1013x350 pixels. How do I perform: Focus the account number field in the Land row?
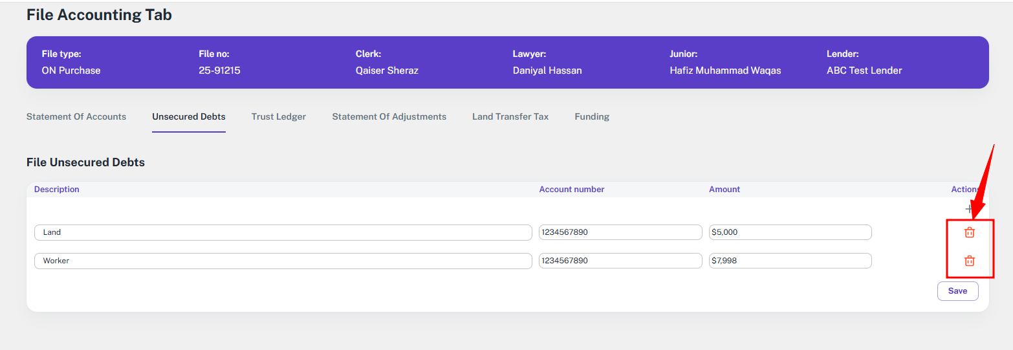point(620,232)
